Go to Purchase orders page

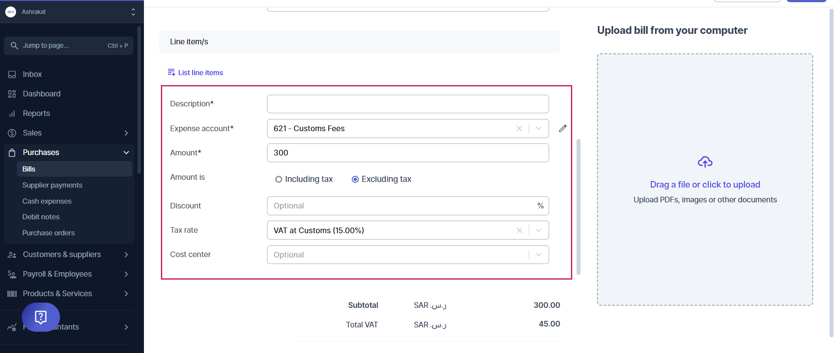coord(48,233)
